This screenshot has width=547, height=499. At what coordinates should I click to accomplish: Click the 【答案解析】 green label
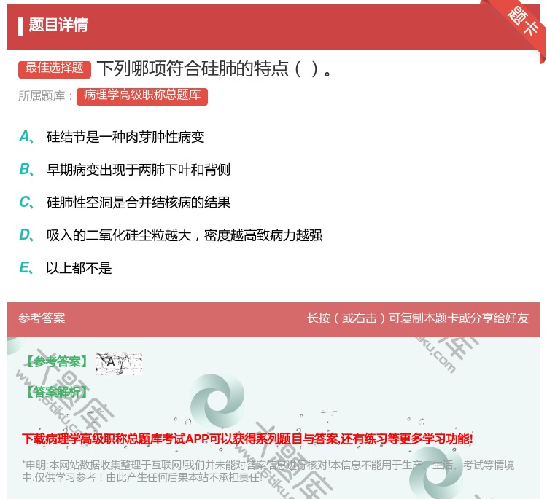click(58, 392)
